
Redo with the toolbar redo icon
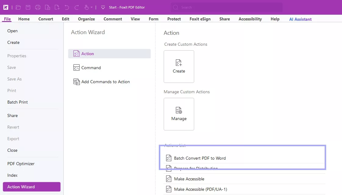point(77,7)
